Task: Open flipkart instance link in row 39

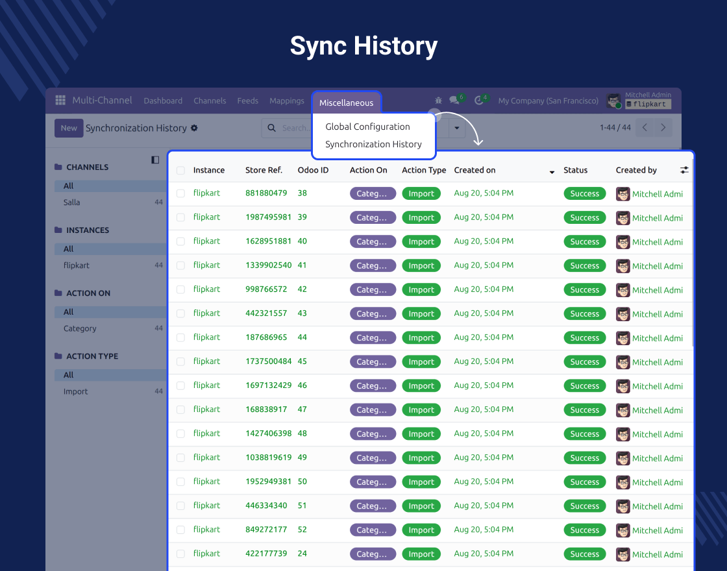Action: click(x=206, y=217)
